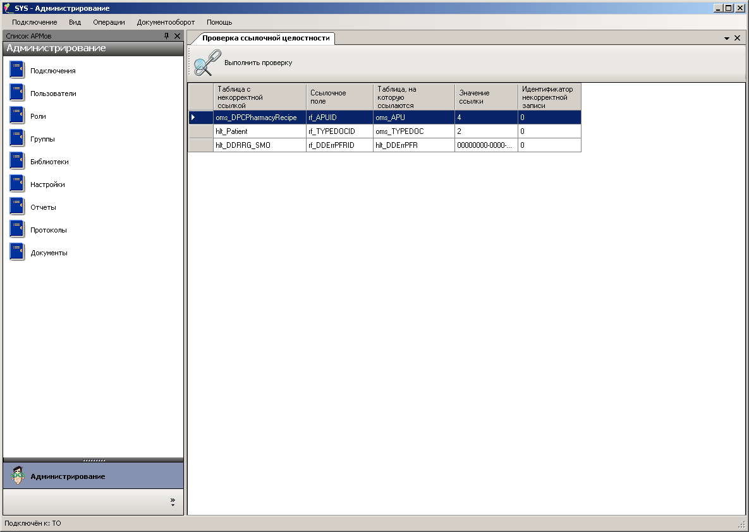The image size is (749, 532).
Task: Close the Список АРМов panel
Action: pos(177,36)
